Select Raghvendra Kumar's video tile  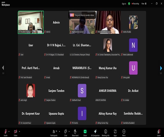pyautogui.click(x=82, y=22)
